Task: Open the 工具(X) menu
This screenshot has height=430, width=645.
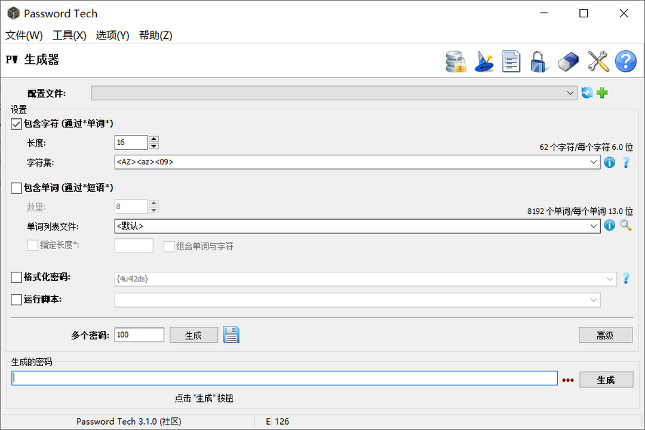Action: click(69, 35)
